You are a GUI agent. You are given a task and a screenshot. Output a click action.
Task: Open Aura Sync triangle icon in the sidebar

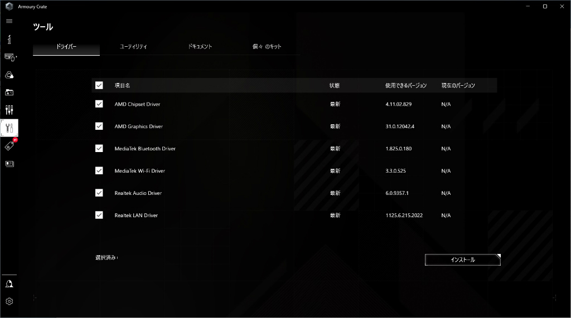(9, 75)
